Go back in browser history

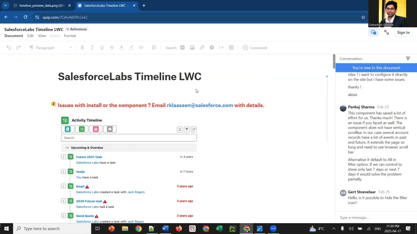pyautogui.click(x=6, y=17)
